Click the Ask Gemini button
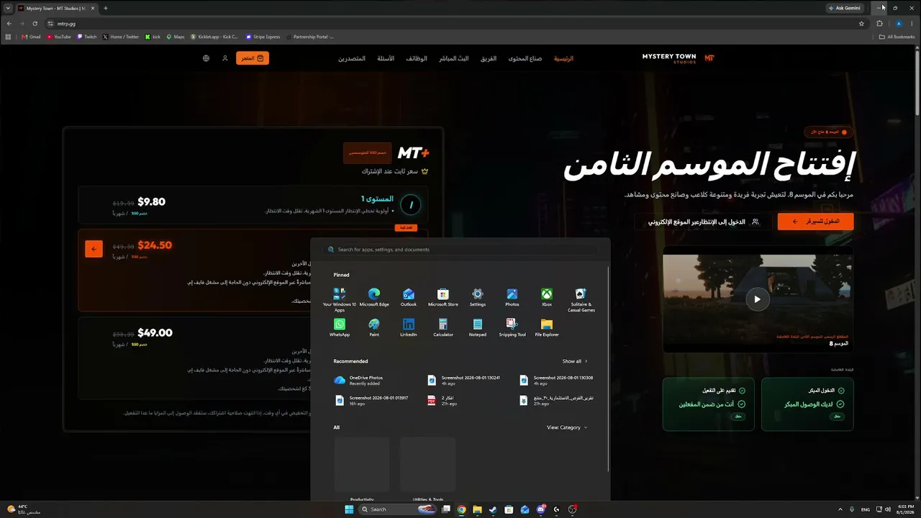Image resolution: width=921 pixels, height=518 pixels. click(845, 8)
